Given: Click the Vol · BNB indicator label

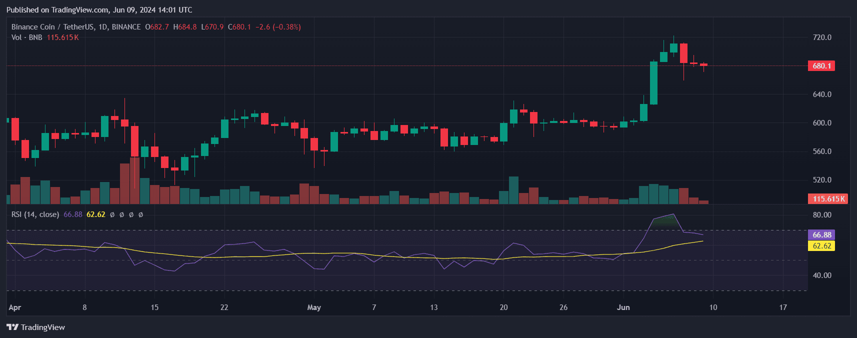Looking at the screenshot, I should (x=27, y=37).
